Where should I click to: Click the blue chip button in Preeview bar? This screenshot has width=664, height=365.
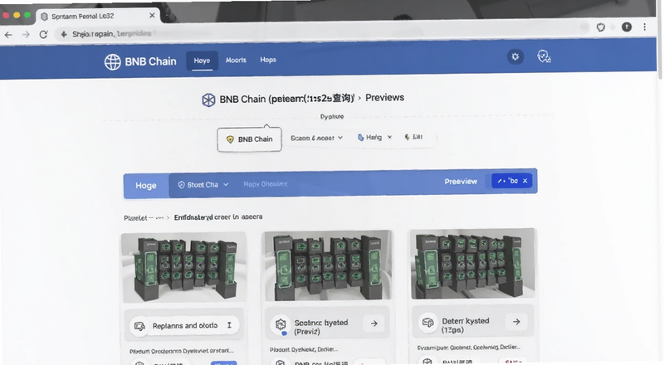512,181
